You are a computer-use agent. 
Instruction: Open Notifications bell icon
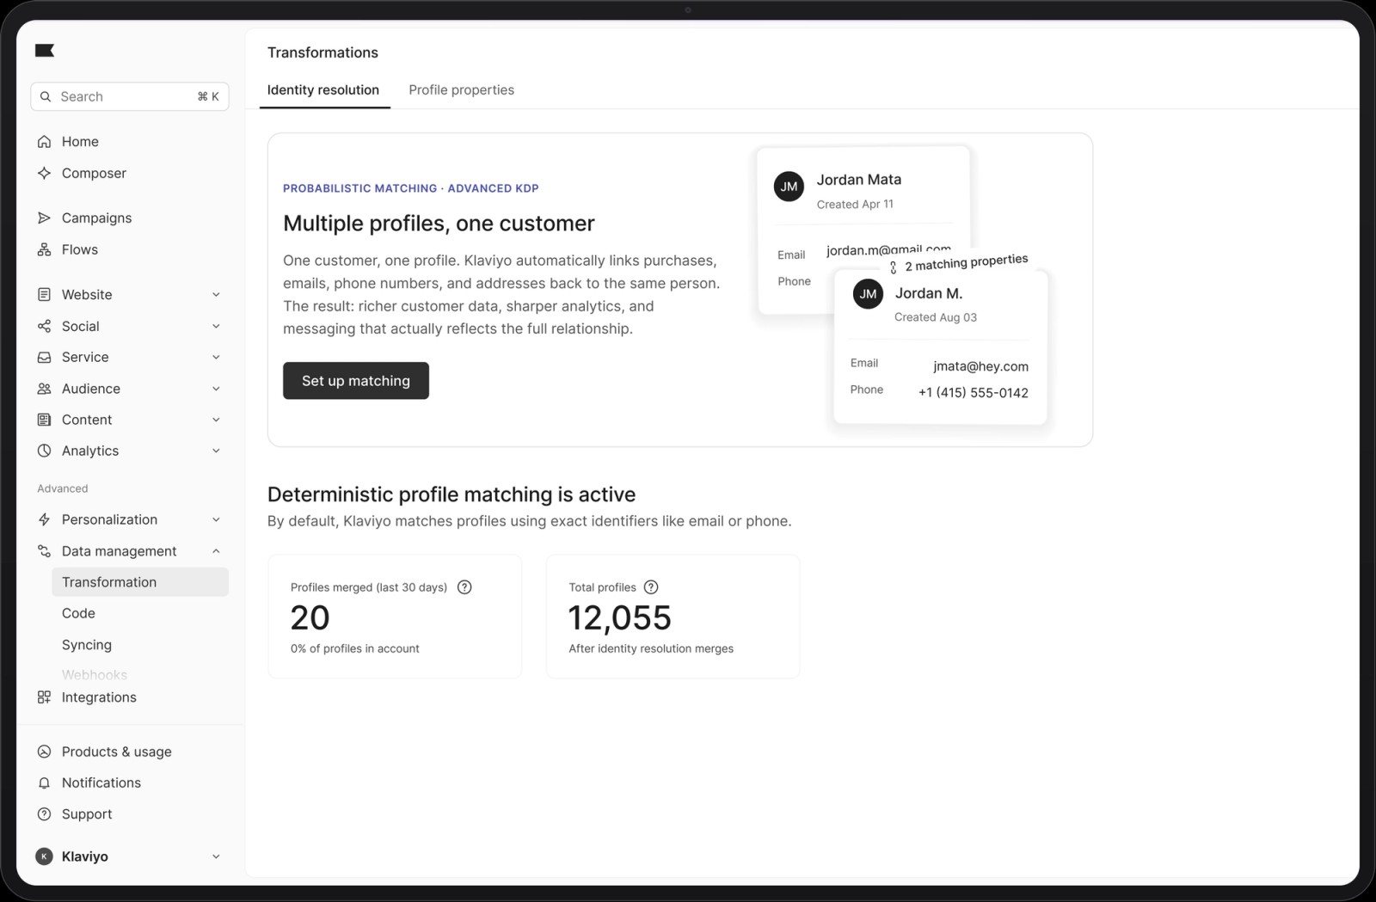click(44, 782)
